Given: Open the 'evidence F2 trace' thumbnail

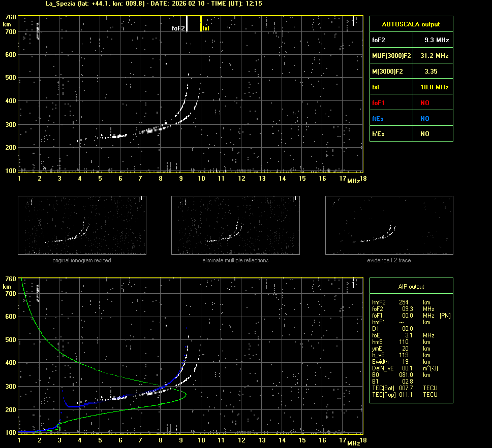Looking at the screenshot, I should point(389,225).
